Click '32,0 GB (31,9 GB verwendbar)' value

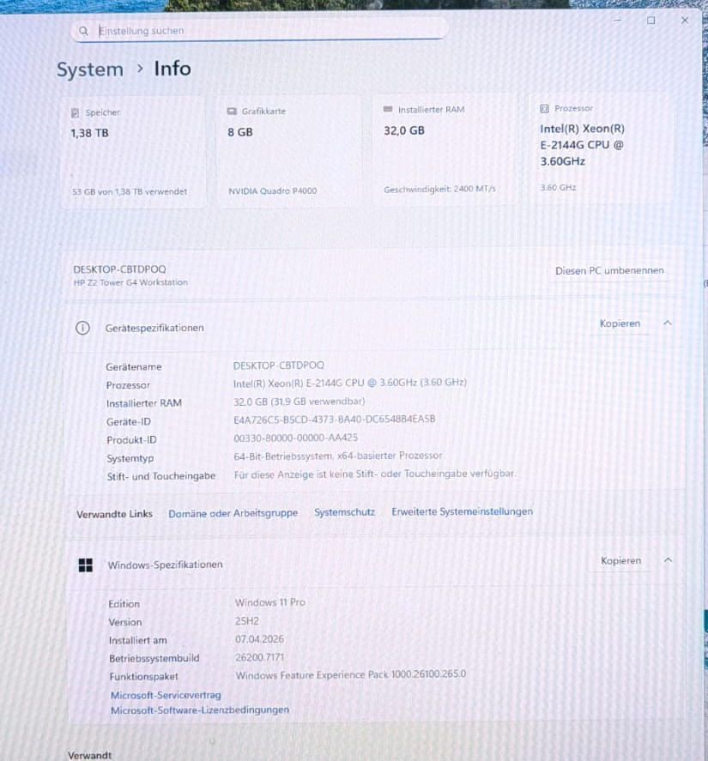point(299,402)
